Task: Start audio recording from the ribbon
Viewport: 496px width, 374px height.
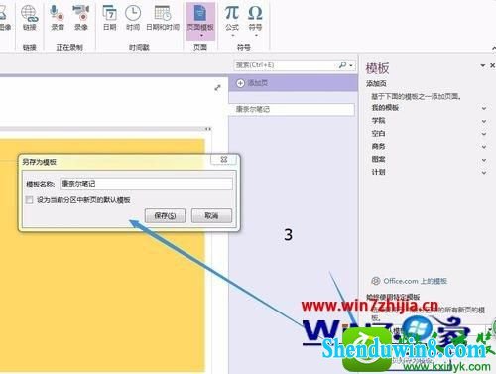Action: [57, 18]
